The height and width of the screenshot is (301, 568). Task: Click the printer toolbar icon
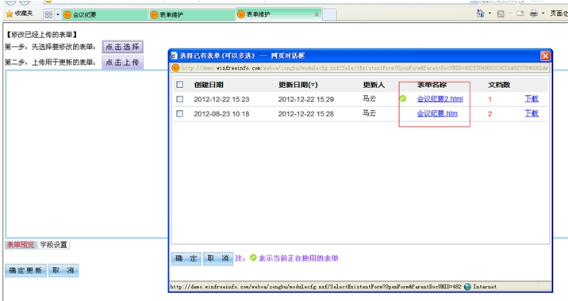534,13
